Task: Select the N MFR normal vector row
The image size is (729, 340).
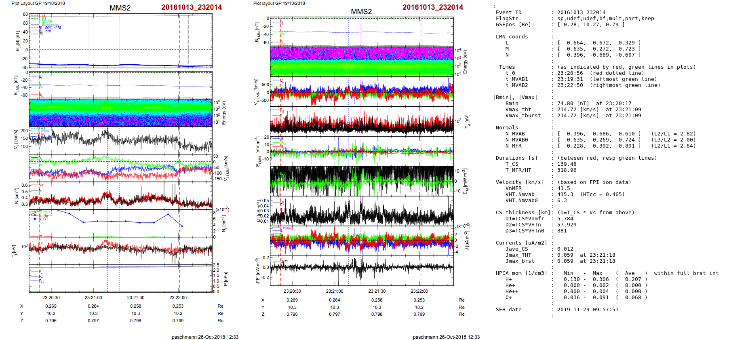Action: coord(599,146)
